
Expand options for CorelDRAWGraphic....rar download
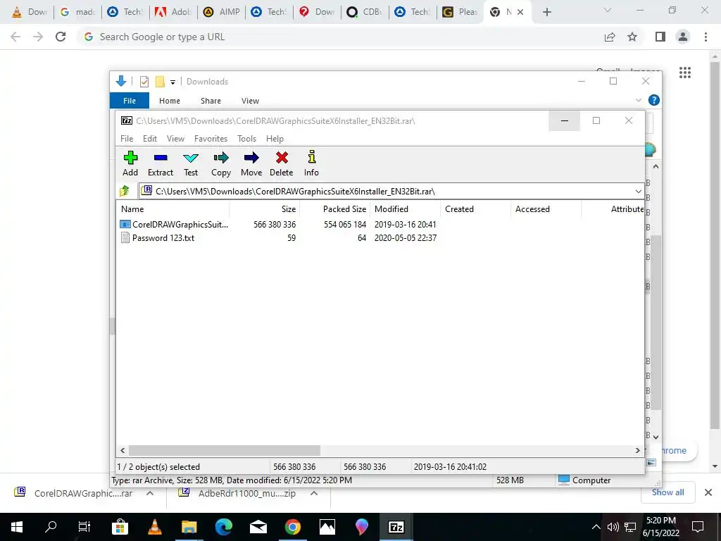click(x=150, y=493)
